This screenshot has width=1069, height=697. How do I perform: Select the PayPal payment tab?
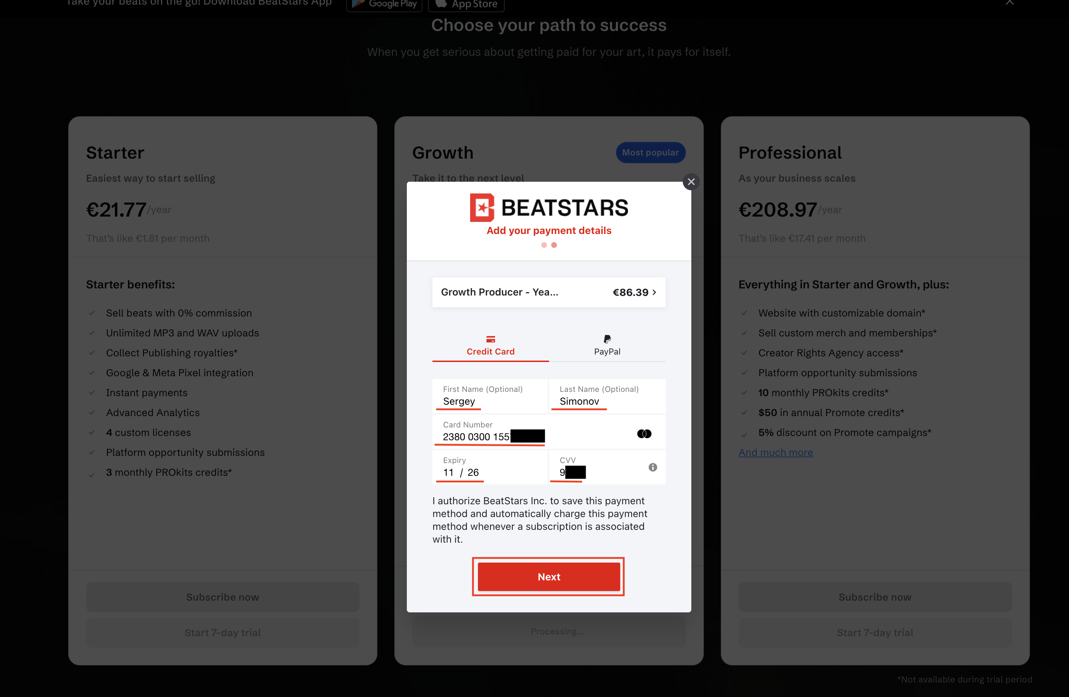[607, 345]
